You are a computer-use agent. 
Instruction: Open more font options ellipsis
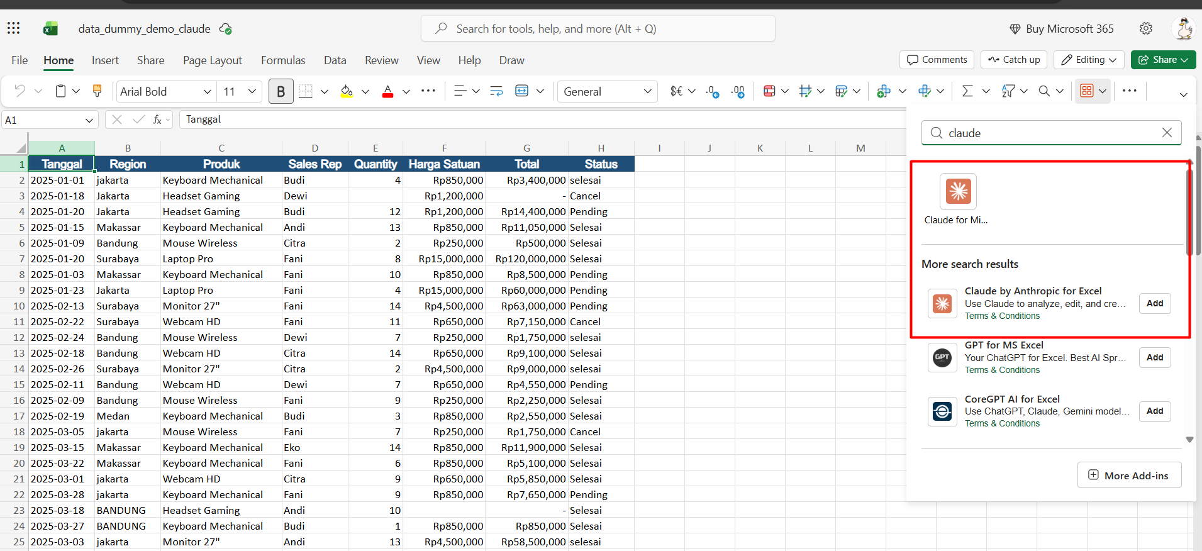[x=428, y=91]
